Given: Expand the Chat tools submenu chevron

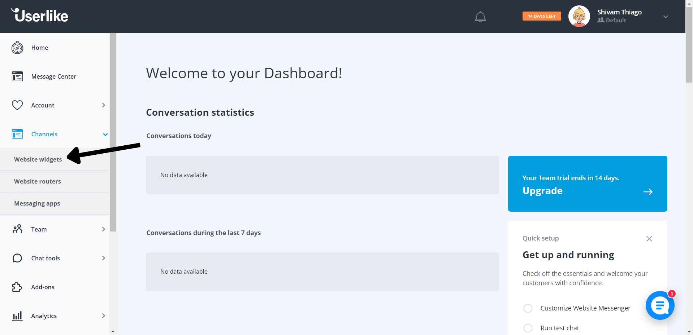Looking at the screenshot, I should [104, 258].
